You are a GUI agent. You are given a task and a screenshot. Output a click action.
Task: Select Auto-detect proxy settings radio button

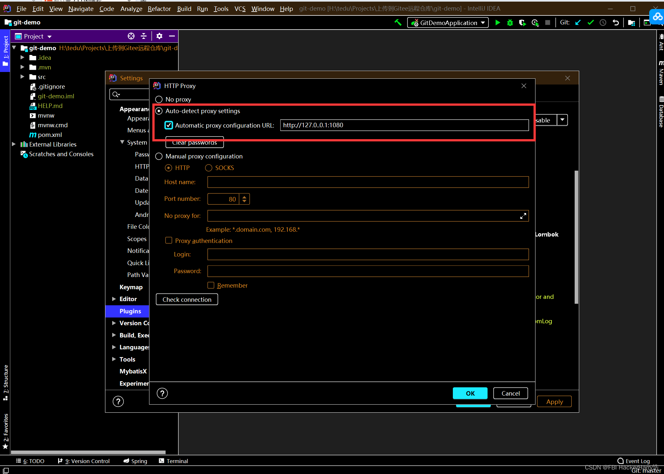point(159,111)
